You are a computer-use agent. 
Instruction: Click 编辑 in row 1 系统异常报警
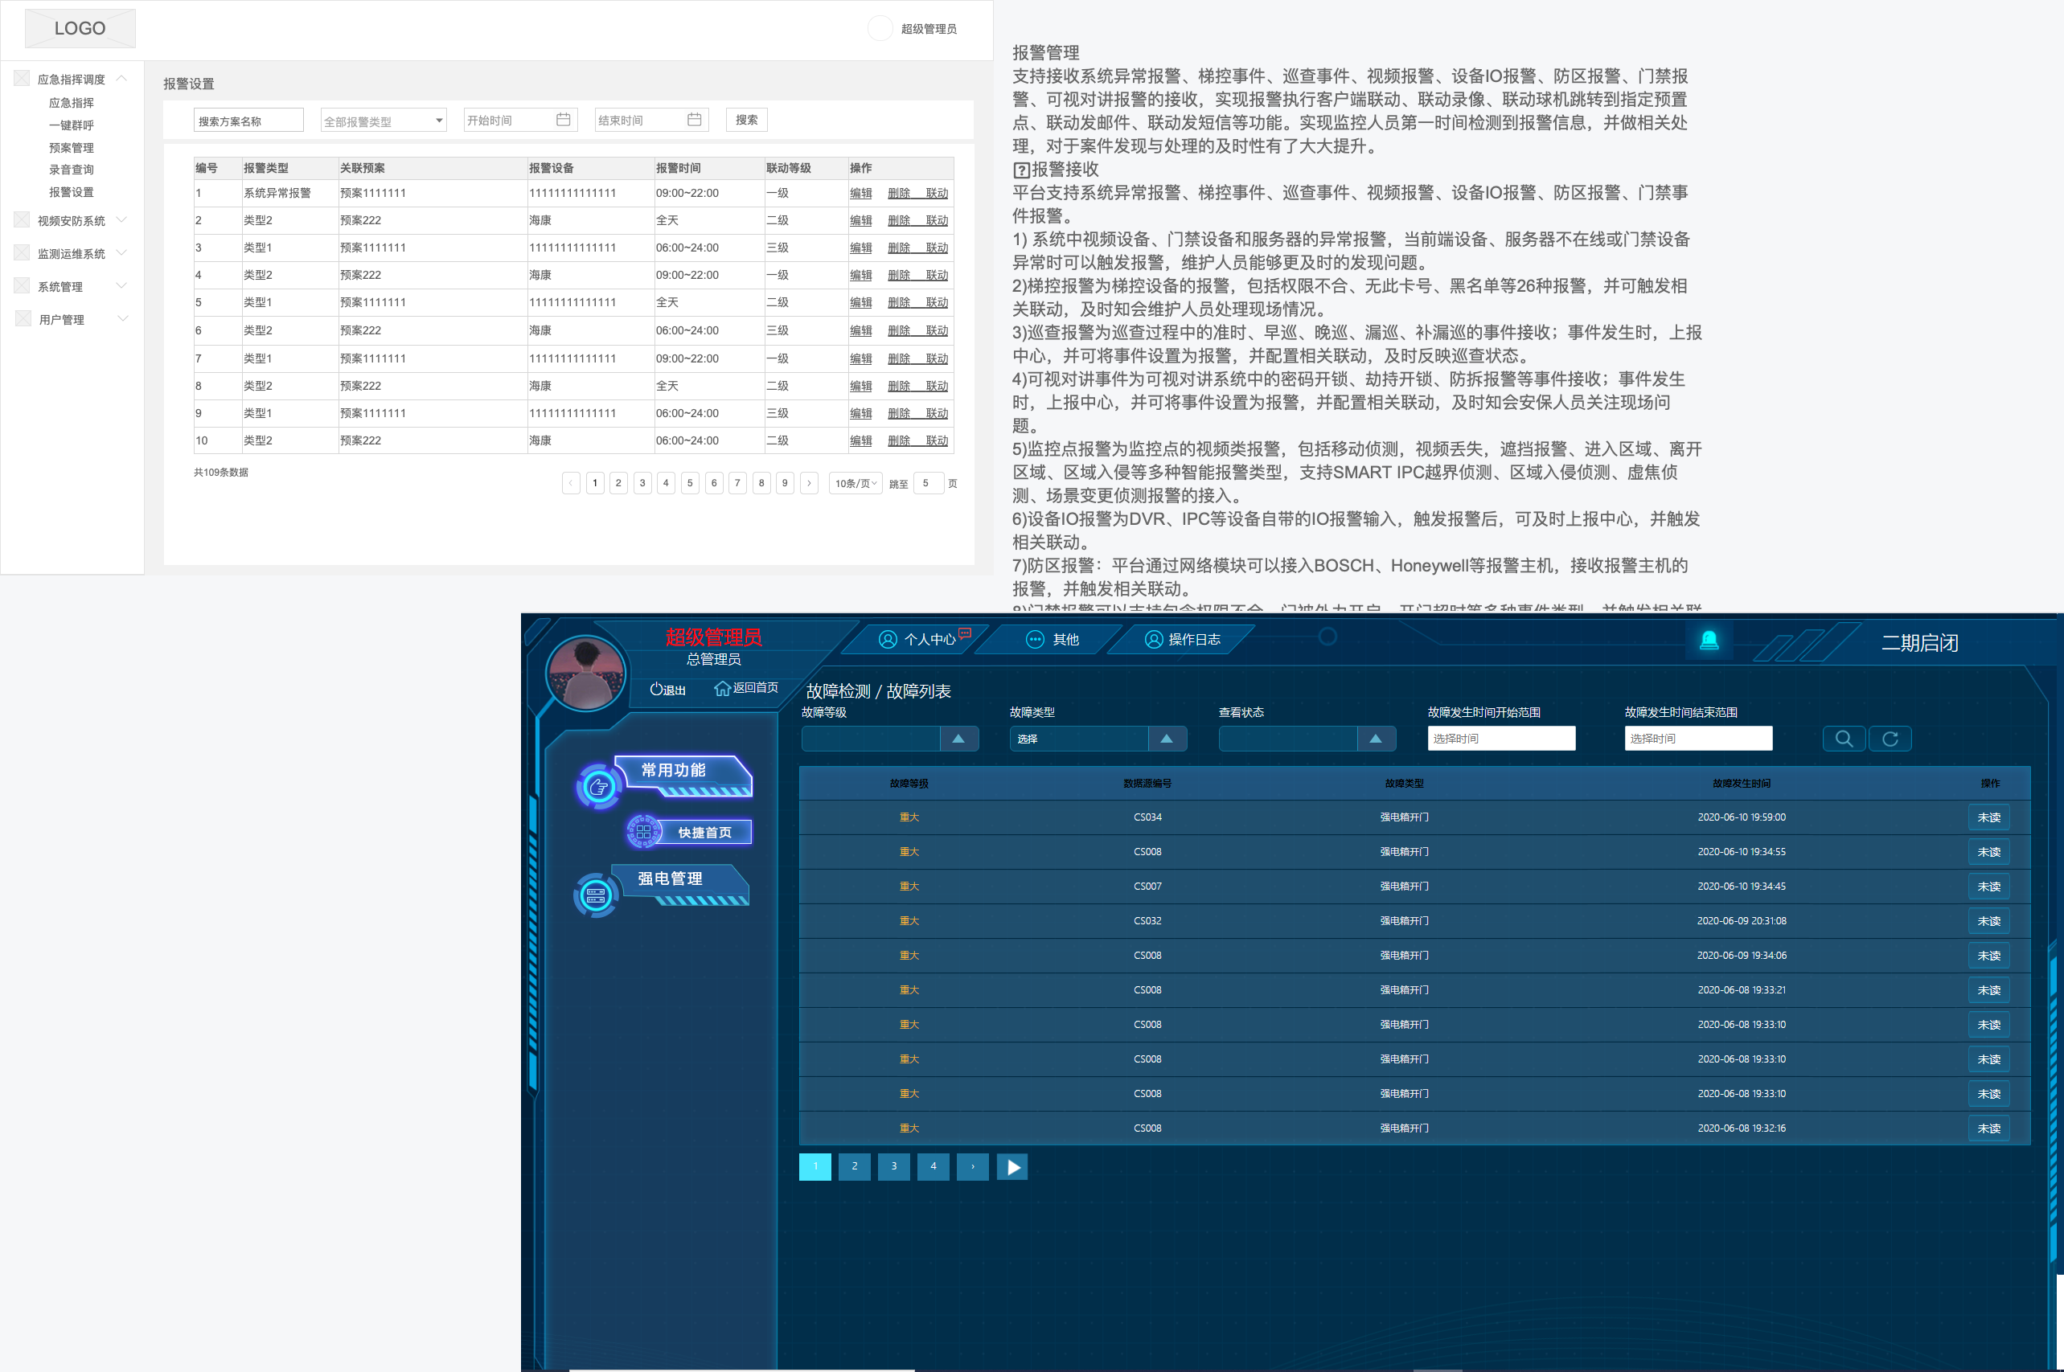[x=860, y=194]
